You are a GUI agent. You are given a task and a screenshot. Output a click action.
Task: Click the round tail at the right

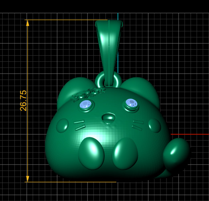point(177,155)
